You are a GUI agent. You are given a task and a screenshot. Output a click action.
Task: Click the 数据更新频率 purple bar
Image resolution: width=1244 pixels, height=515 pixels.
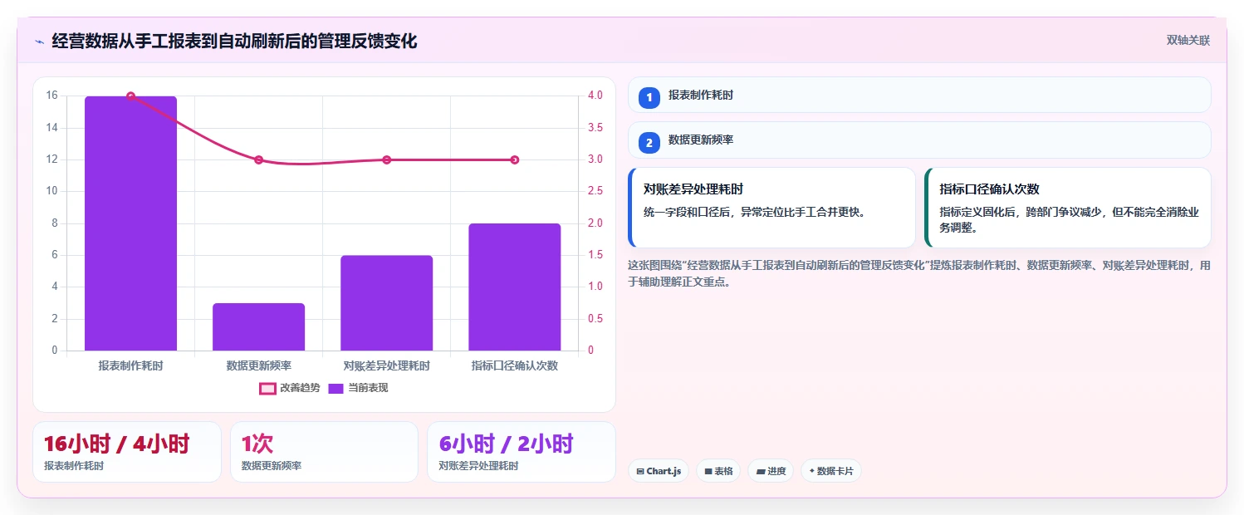[x=258, y=327]
